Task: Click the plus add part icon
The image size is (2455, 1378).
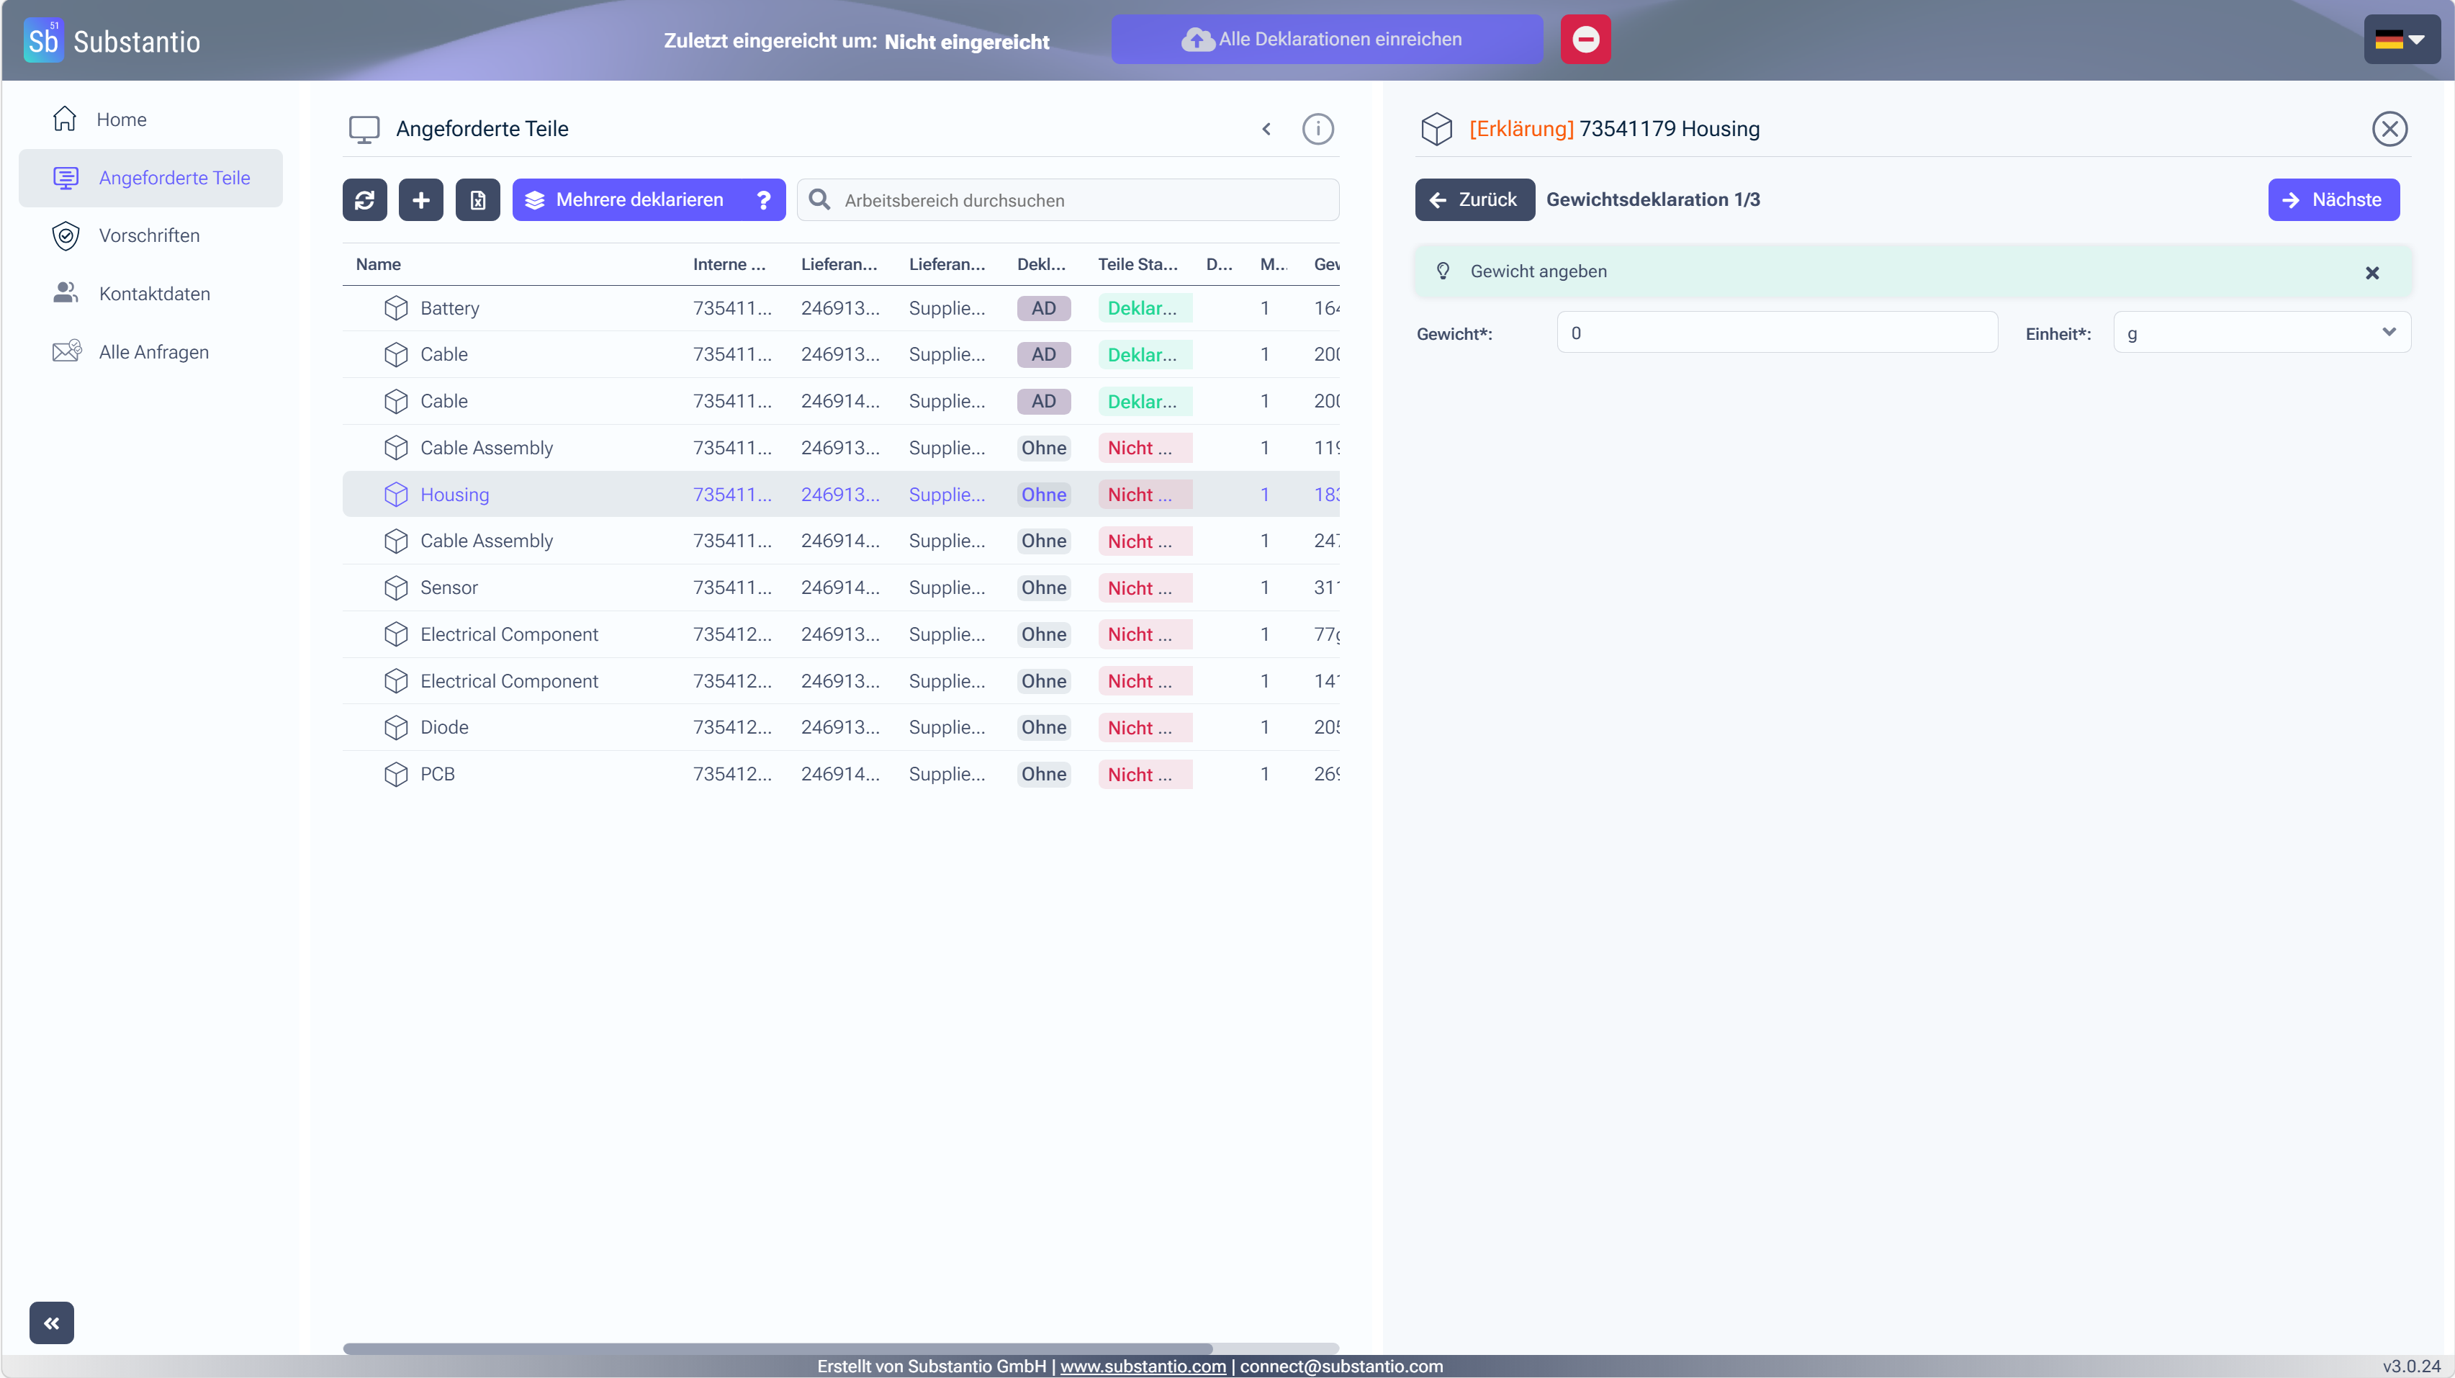Action: click(x=421, y=200)
